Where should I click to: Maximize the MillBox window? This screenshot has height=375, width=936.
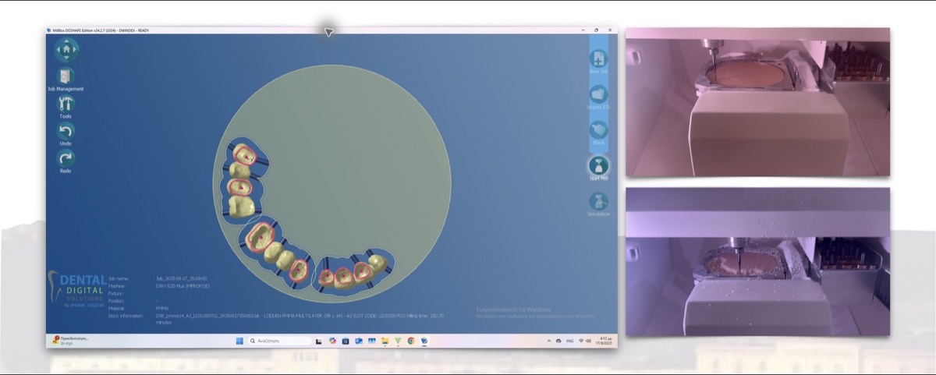(x=597, y=30)
